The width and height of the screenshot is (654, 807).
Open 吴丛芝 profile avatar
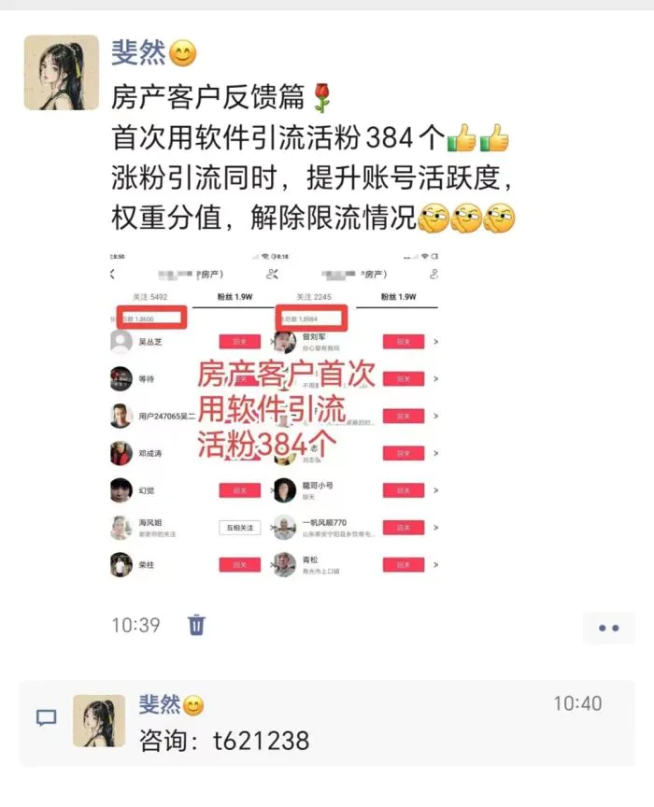(x=121, y=342)
